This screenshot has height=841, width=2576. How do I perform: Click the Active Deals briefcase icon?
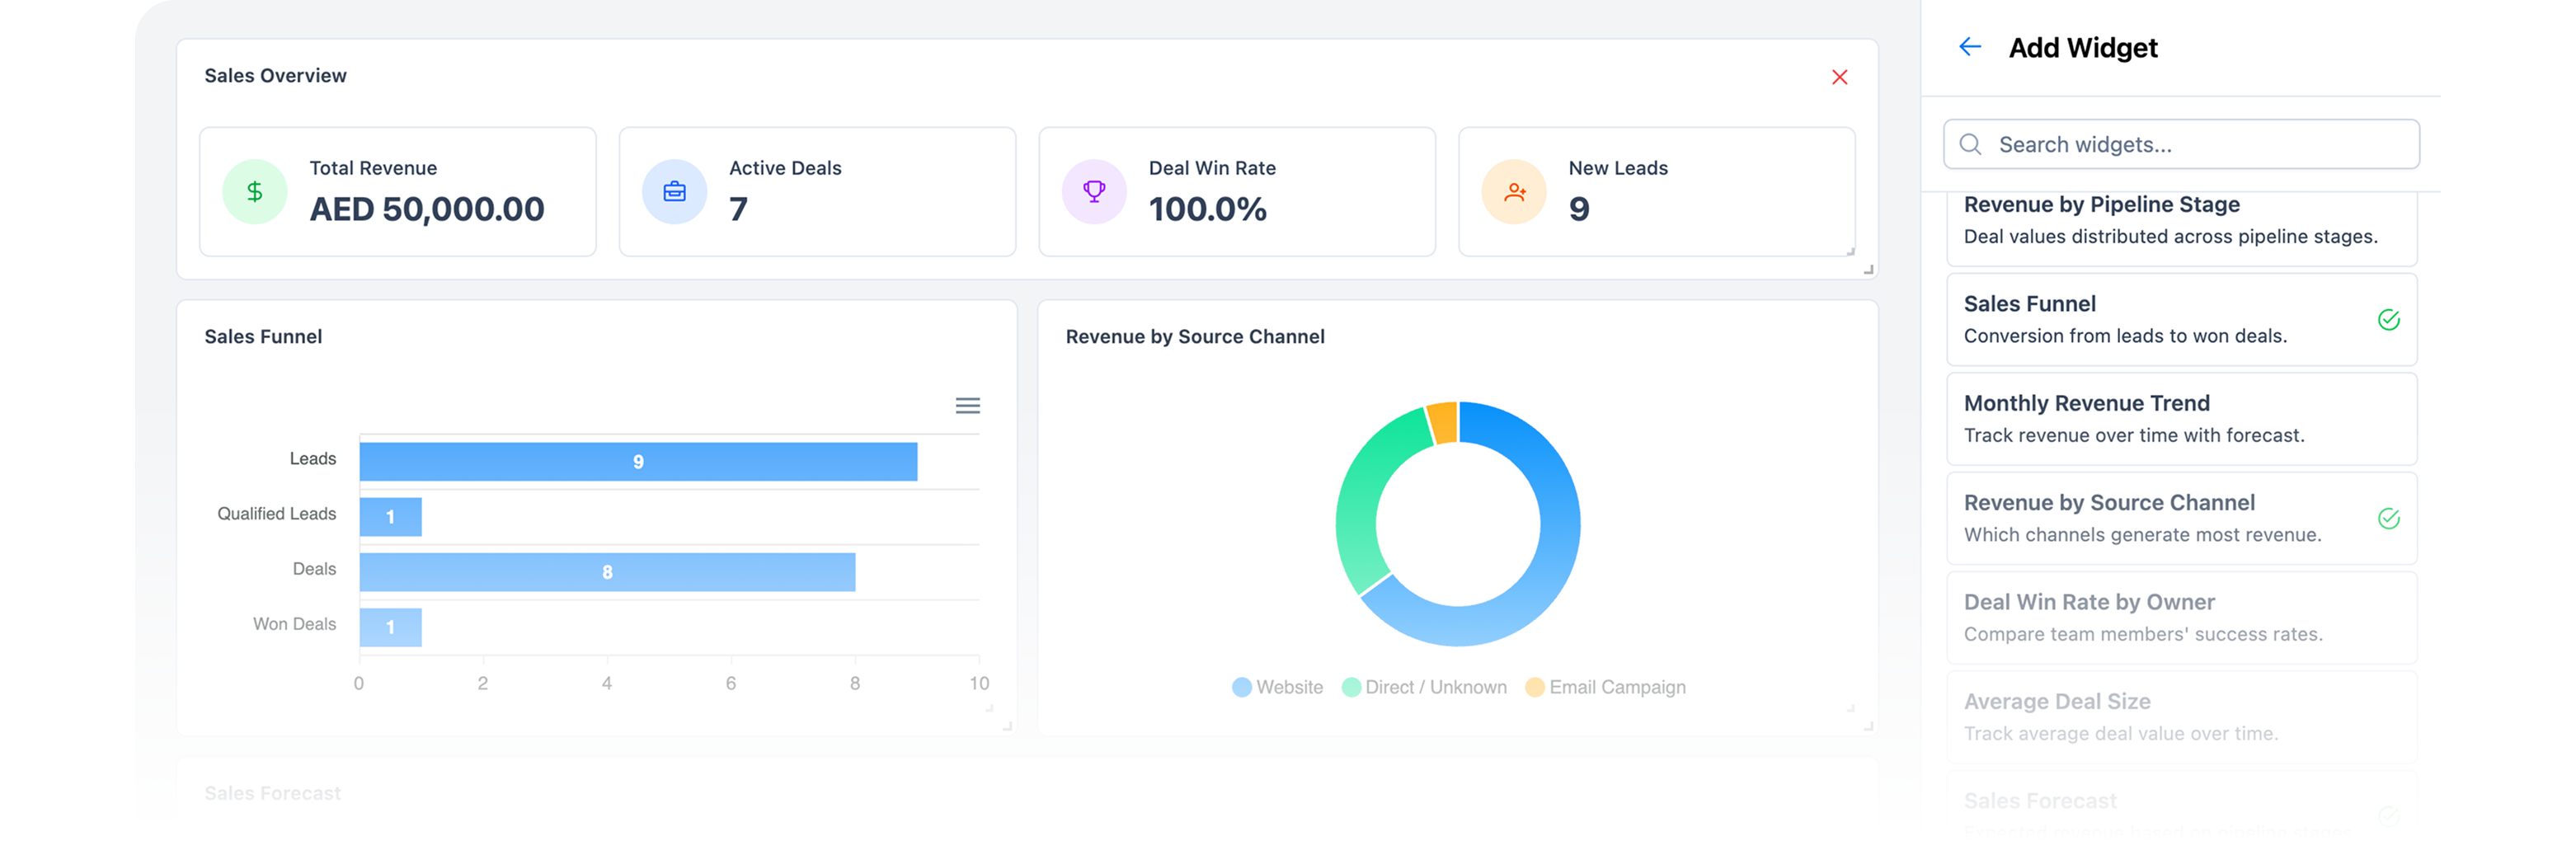coord(674,191)
